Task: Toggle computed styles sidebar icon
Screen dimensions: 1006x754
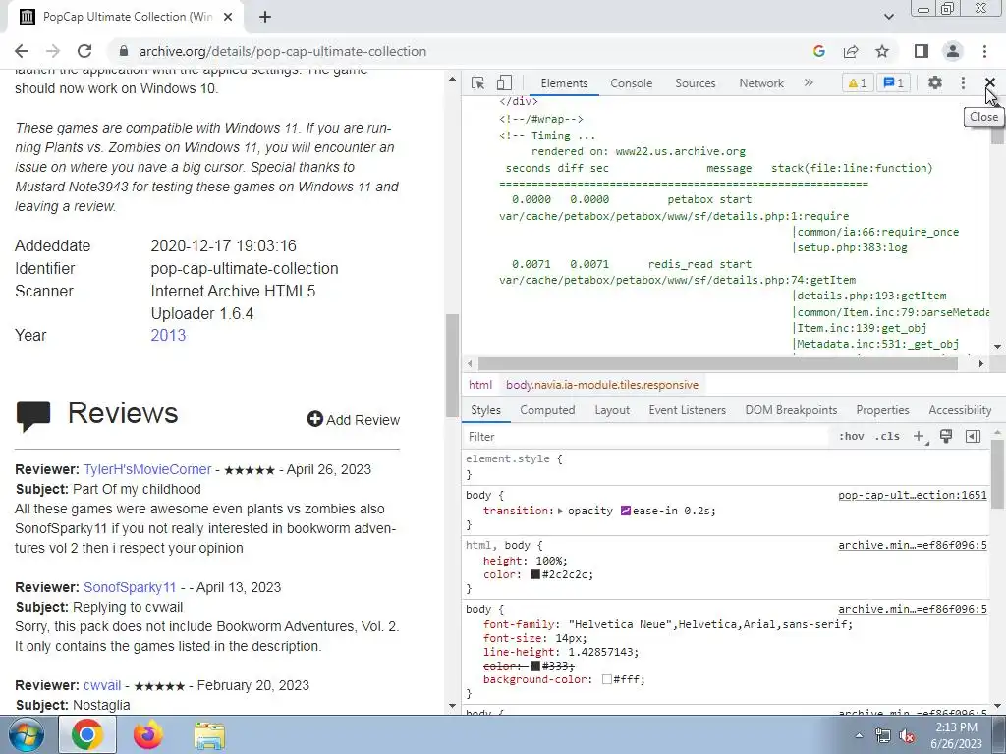Action: 973,437
